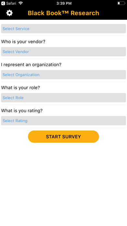Tap the 'What is your role?' label

[20, 88]
